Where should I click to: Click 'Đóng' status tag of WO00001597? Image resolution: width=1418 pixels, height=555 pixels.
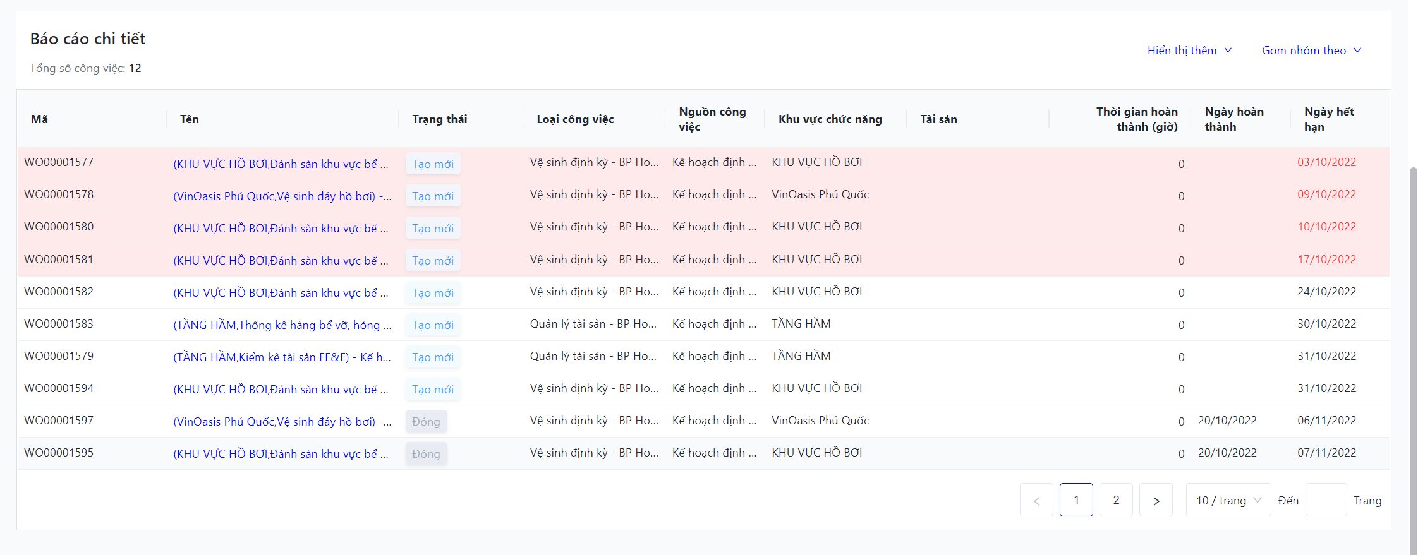(x=426, y=422)
